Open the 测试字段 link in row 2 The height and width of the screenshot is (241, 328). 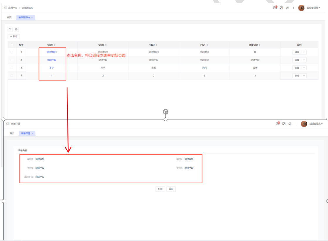pyautogui.click(x=52, y=60)
